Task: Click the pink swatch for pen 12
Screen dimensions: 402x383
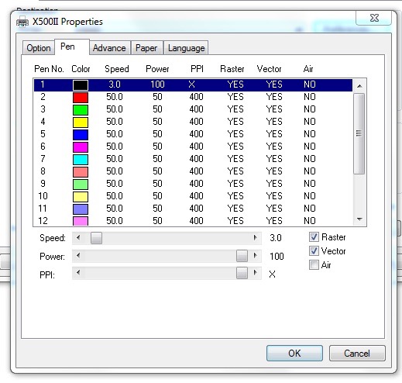Action: coord(81,221)
